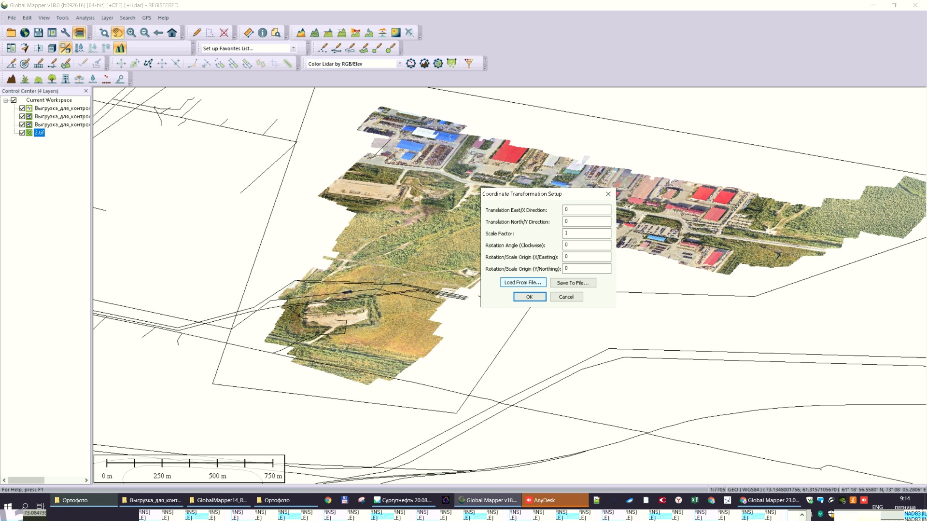This screenshot has width=927, height=521.
Task: Open the Analysis menu
Action: tap(85, 18)
